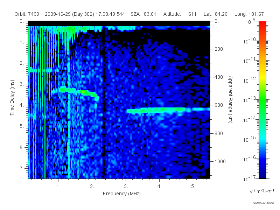The height and width of the screenshot is (210, 280).
Task: Click the Lat: 84.26 header value
Action: pos(216,14)
